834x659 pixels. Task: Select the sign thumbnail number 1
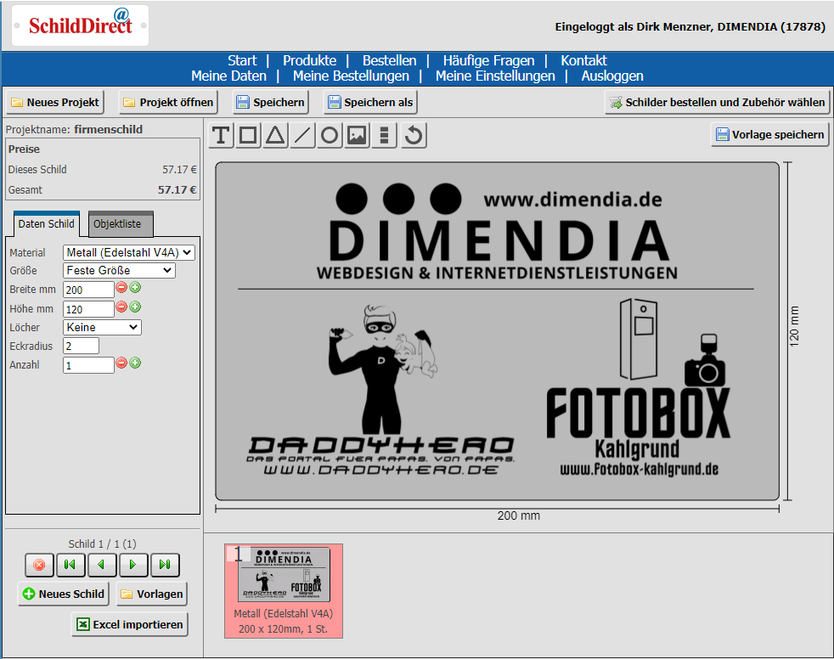point(284,590)
